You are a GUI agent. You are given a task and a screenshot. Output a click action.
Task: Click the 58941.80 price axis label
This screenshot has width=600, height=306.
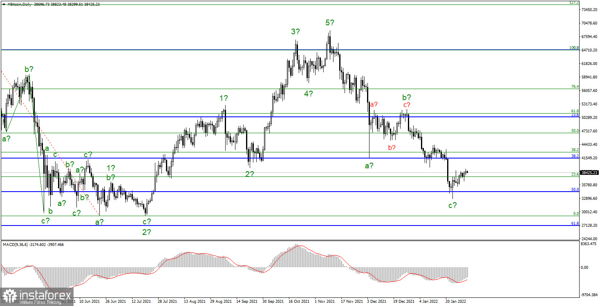click(x=589, y=77)
